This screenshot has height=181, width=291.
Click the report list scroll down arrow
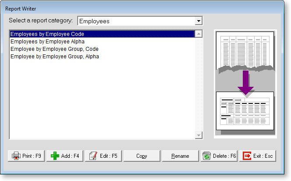[x=199, y=135]
